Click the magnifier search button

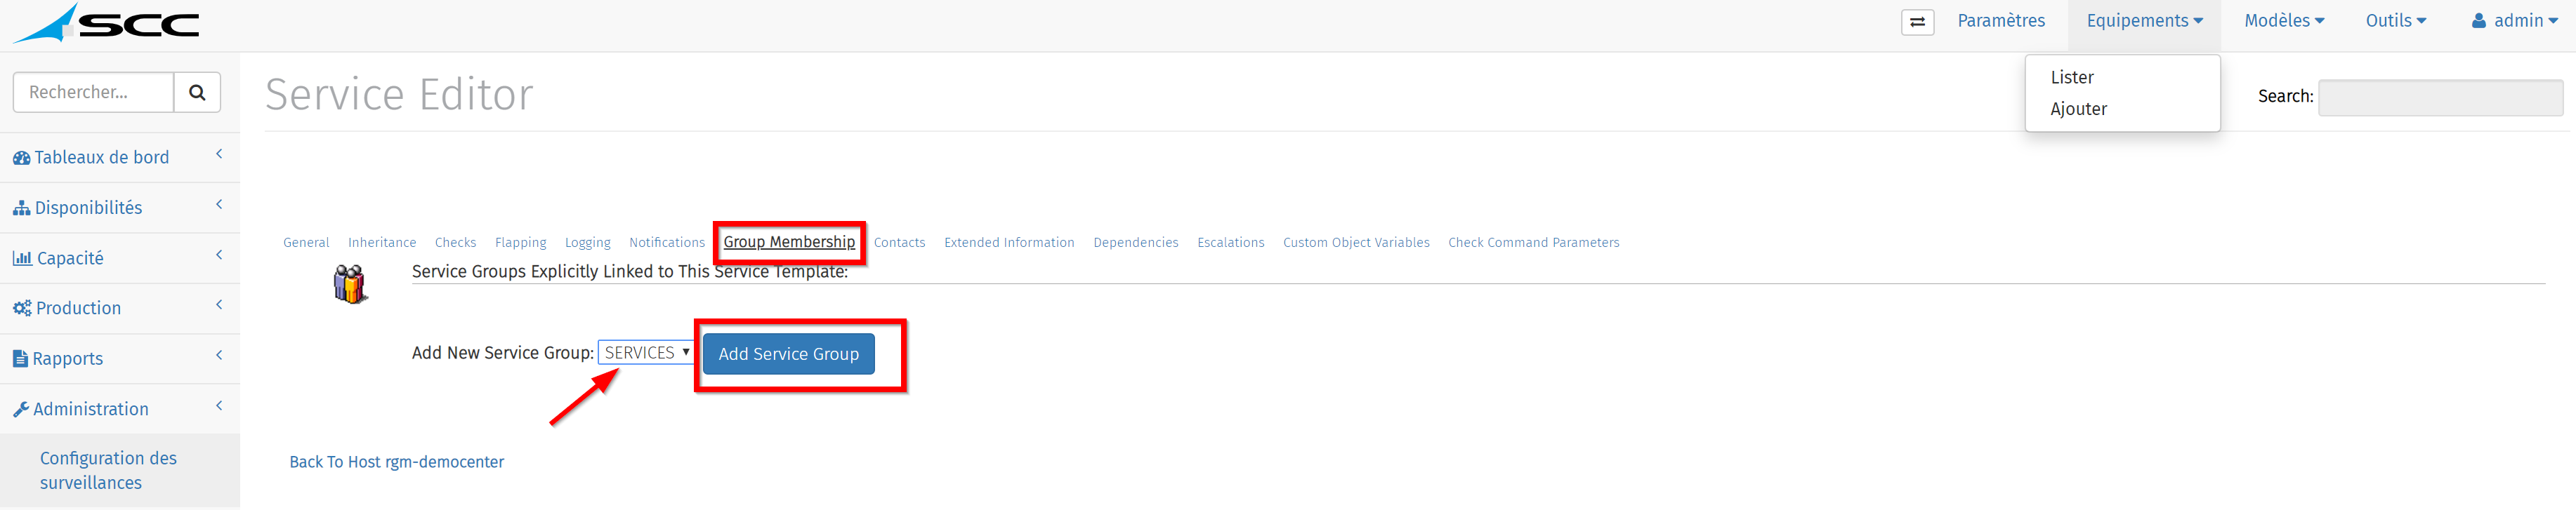click(x=197, y=92)
